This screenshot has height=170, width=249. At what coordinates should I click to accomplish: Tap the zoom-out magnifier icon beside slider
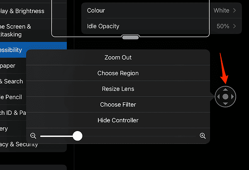(x=33, y=136)
